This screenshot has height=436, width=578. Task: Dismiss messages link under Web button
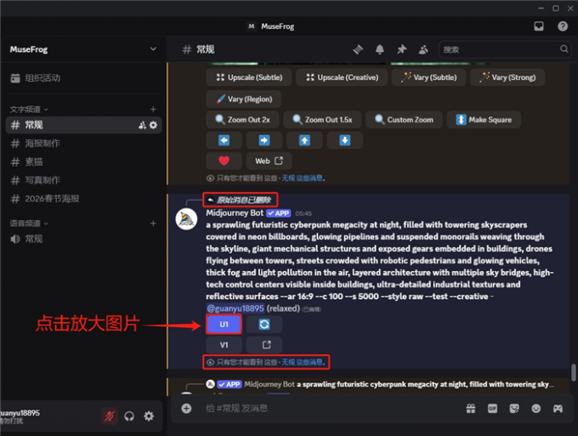[x=303, y=178]
